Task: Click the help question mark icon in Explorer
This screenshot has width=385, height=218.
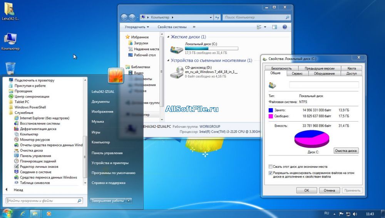Action: [x=285, y=27]
